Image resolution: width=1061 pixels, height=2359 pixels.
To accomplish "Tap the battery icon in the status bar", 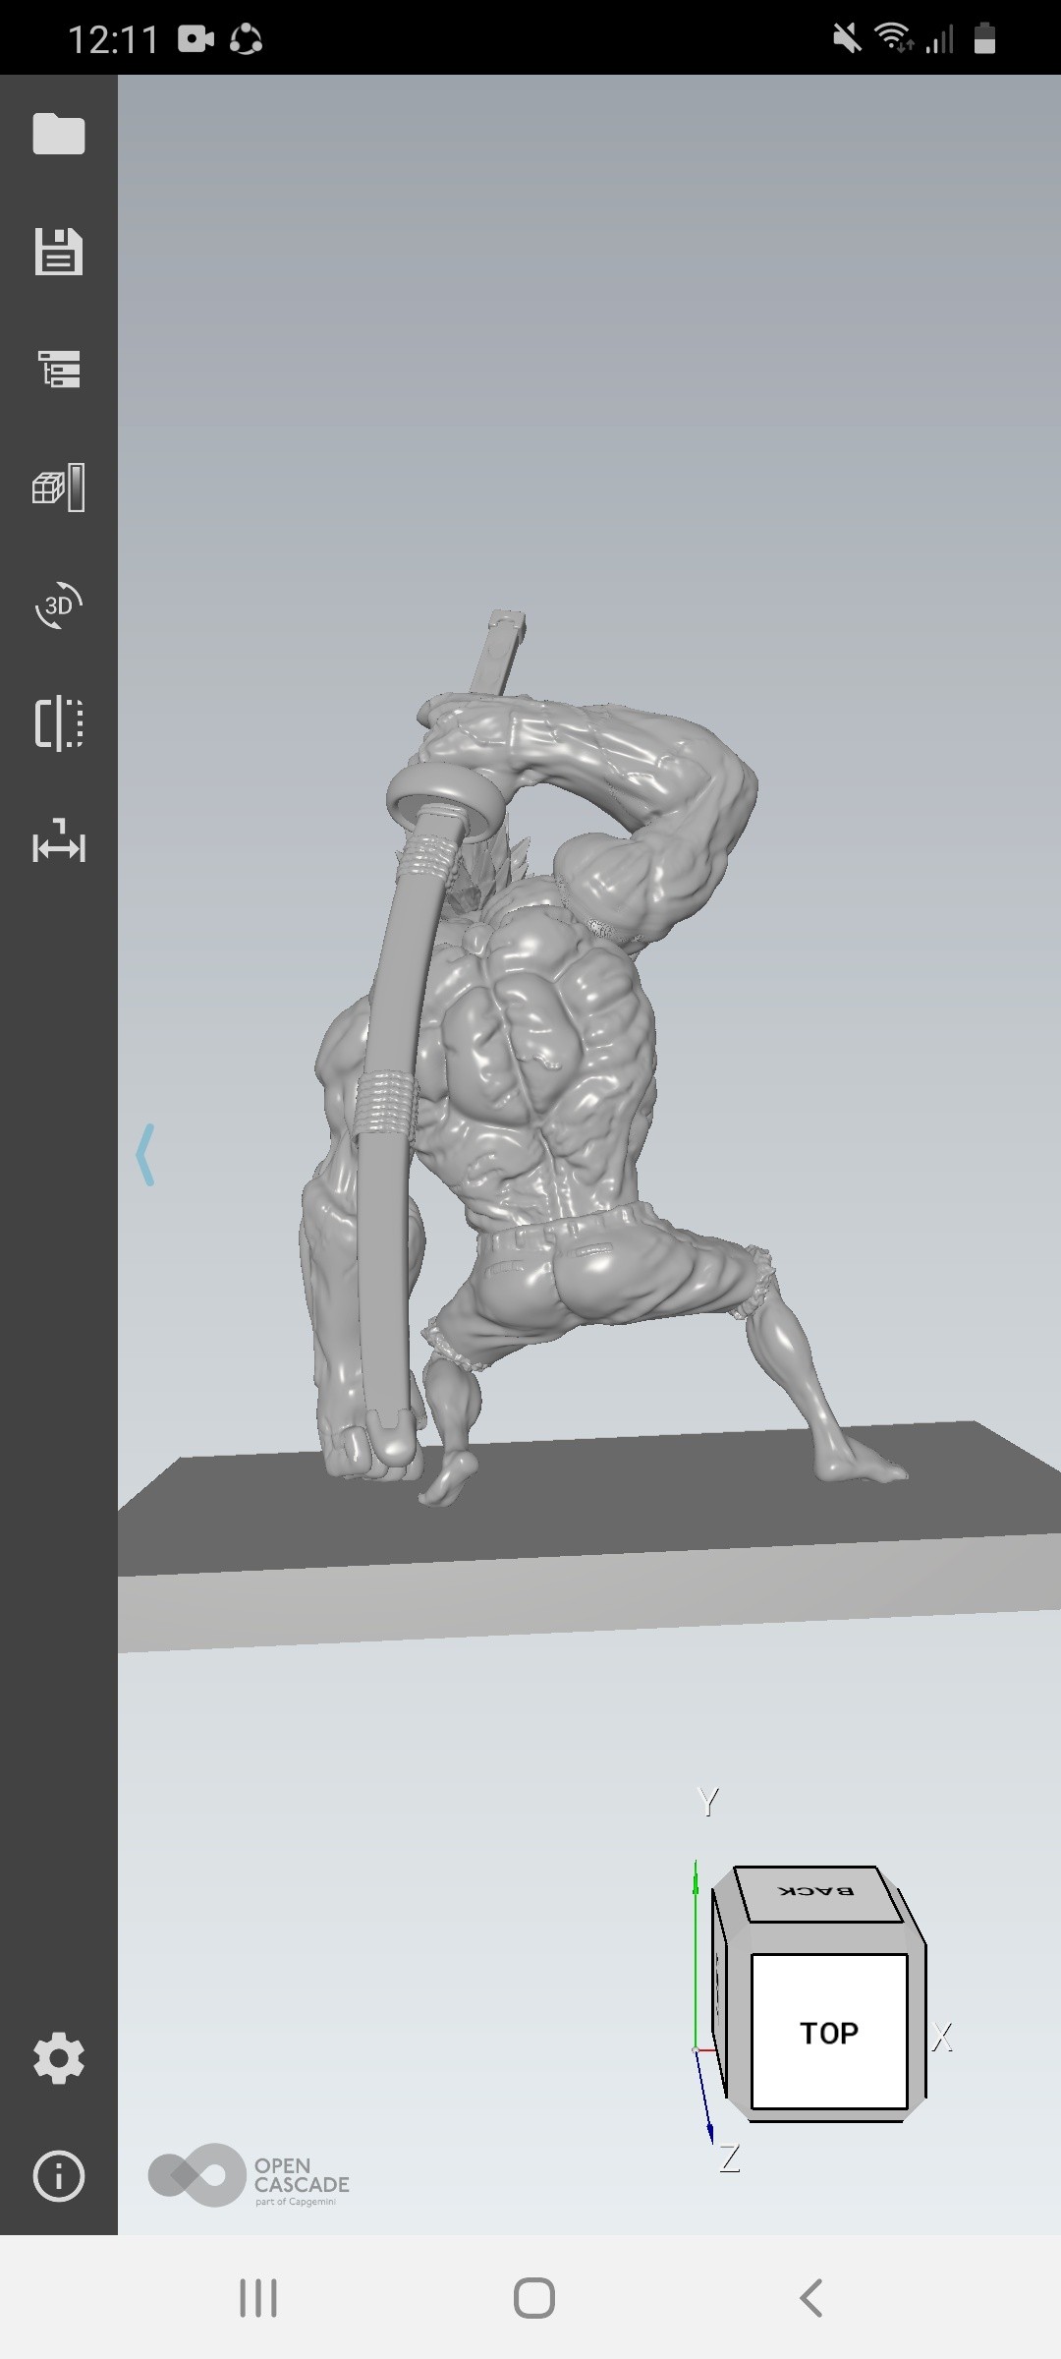I will pos(985,39).
